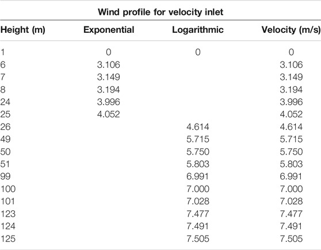This screenshot has height=250, width=321.
Task: Click logarithmic value 6.991 at height 99
Action: tap(198, 176)
